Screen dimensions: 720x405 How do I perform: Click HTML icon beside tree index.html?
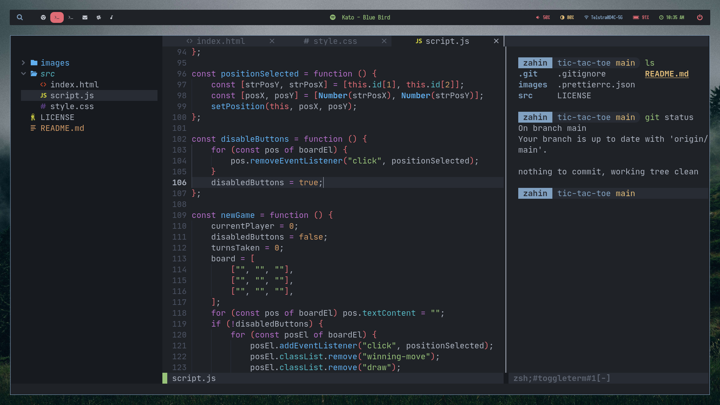[x=43, y=85]
